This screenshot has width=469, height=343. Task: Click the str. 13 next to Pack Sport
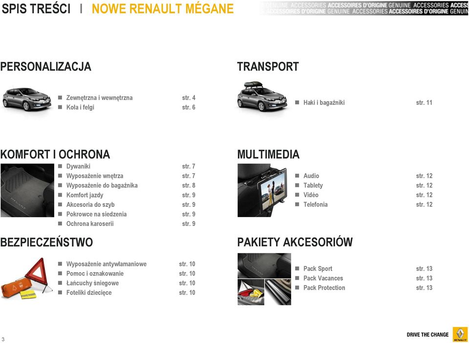pyautogui.click(x=424, y=269)
